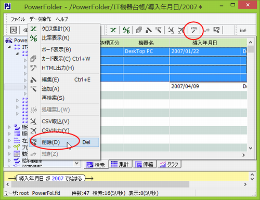Click the inf toolbar button
Viewport: 260px width, 200px height.
point(243,30)
